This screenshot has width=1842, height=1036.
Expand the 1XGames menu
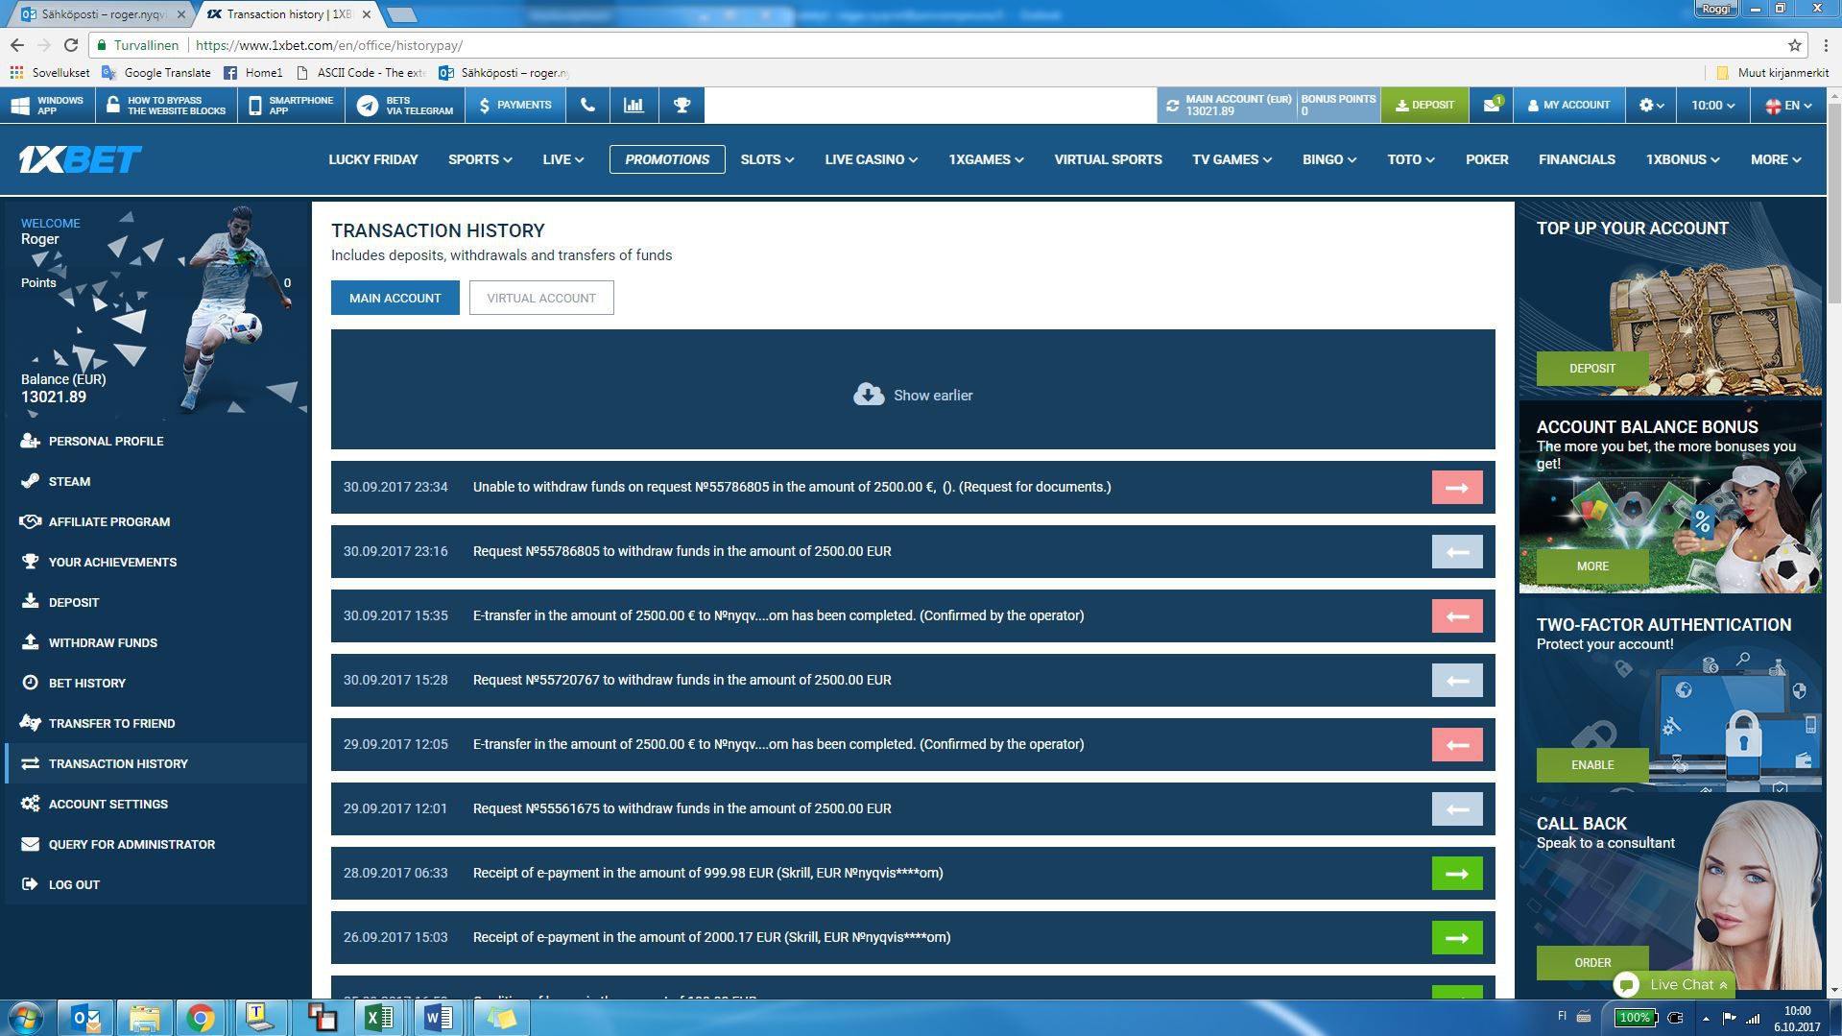[x=986, y=159]
